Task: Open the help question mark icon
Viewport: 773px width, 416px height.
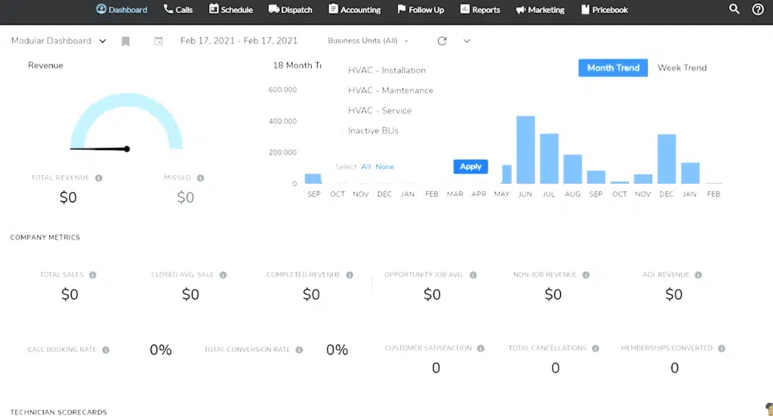Action: [758, 10]
